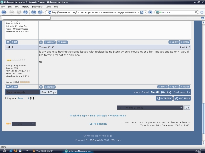The height and width of the screenshot is (153, 205).
Task: Reload the current page
Action: pyautogui.click(x=25, y=12)
